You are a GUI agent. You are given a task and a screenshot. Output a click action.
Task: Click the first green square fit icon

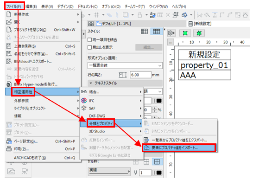[185, 33]
